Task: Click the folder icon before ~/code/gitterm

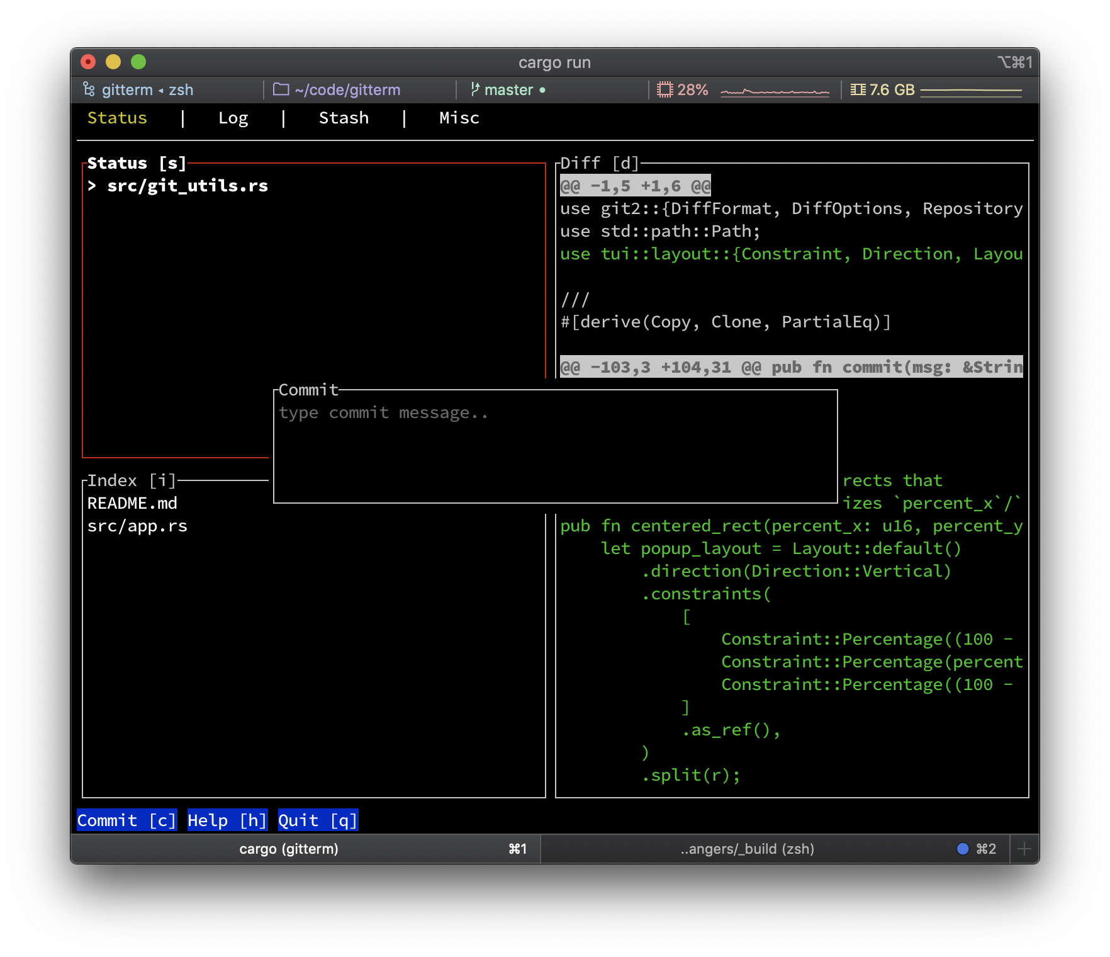Action: (x=281, y=89)
